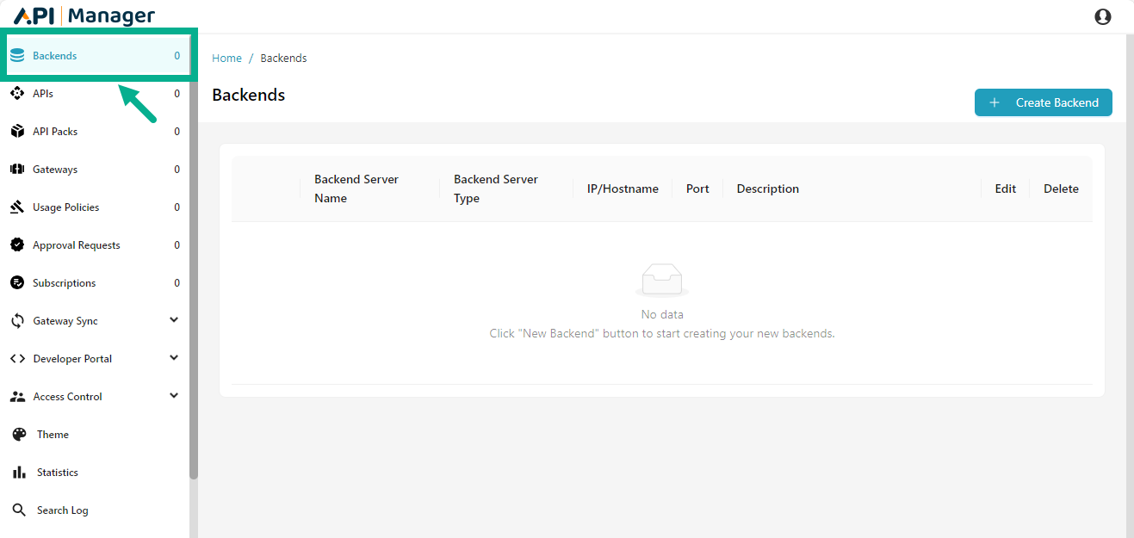1134x538 pixels.
Task: Open the Backends breadcrumb item
Action: tap(283, 58)
